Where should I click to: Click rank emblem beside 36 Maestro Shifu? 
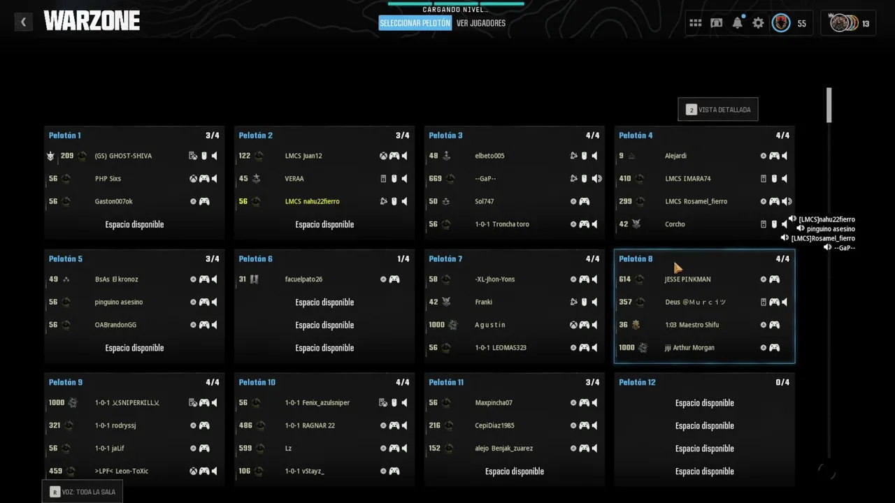(x=636, y=325)
